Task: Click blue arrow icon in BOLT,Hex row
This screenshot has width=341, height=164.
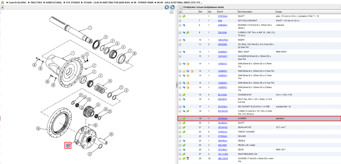Action: [184, 99]
